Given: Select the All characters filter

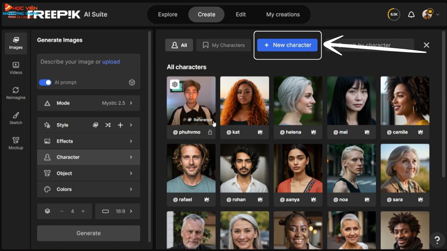Looking at the screenshot, I should [x=179, y=45].
